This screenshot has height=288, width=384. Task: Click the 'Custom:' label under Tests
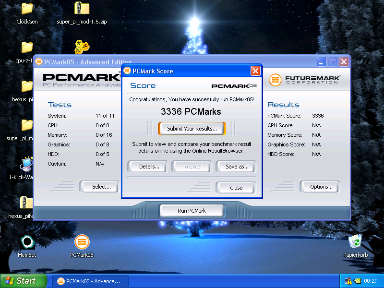click(x=57, y=164)
